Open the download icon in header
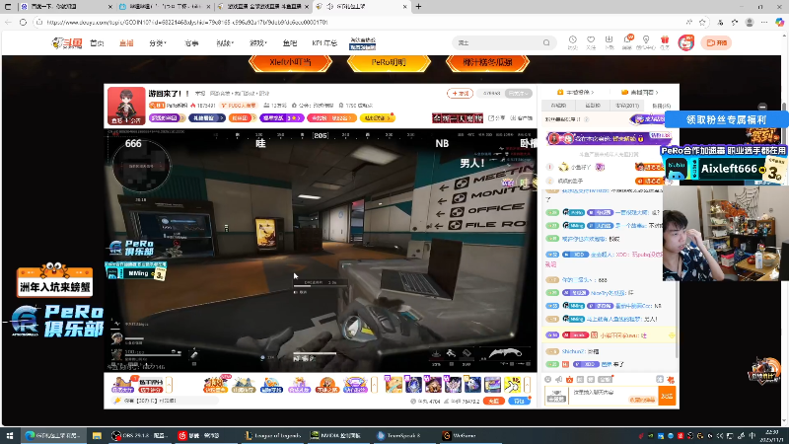Image resolution: width=789 pixels, height=444 pixels. [x=609, y=39]
